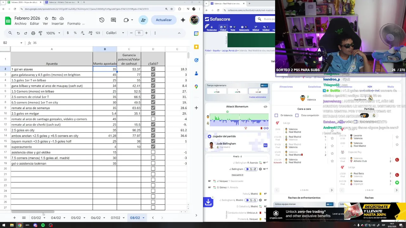Open embed code icon on Attack Momentum
Image resolution: width=406 pixels, height=228 pixels.
[265, 107]
